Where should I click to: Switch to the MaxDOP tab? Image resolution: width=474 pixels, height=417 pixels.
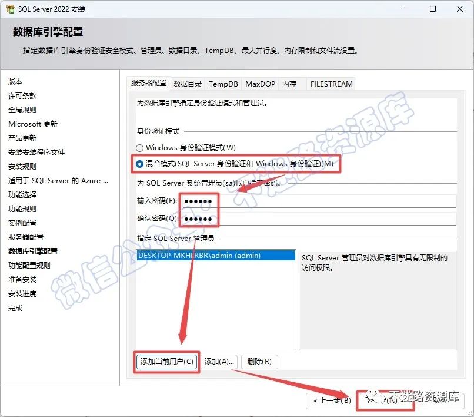click(x=261, y=84)
